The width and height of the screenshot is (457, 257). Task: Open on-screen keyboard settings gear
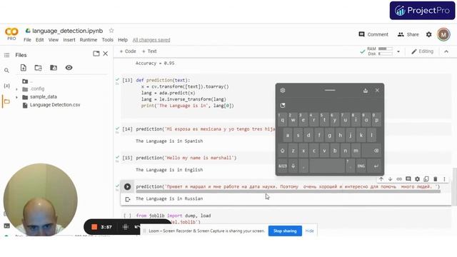pos(283,91)
